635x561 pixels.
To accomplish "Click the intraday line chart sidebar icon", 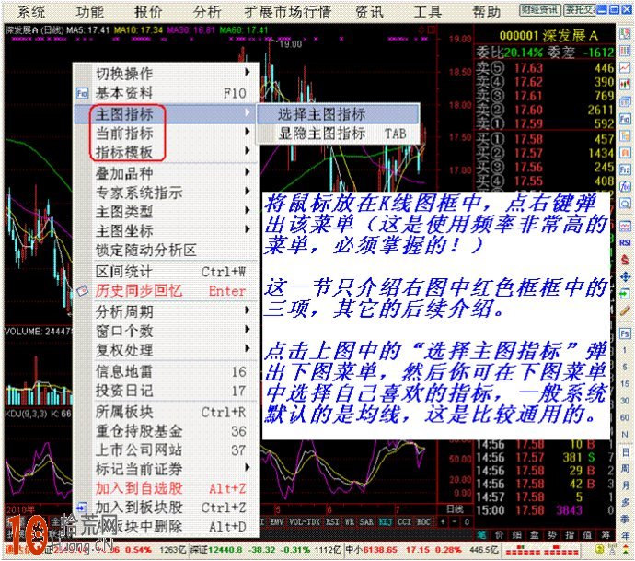I will click(x=625, y=67).
